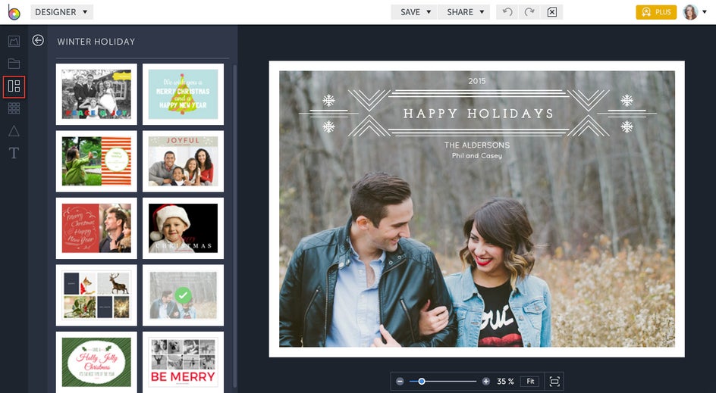Click the zoom in plus icon
716x393 pixels.
(x=486, y=381)
